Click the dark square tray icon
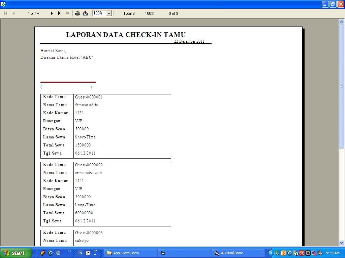The image size is (345, 258). [308, 253]
